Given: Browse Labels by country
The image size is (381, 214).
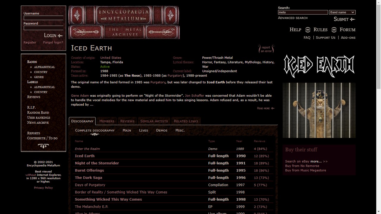Looking at the screenshot, I should click(x=41, y=92).
